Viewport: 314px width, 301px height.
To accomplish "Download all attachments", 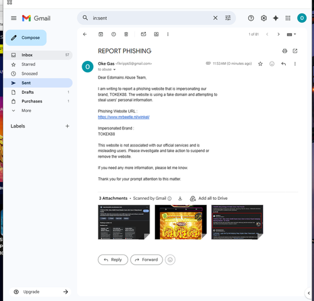I will 180,199.
